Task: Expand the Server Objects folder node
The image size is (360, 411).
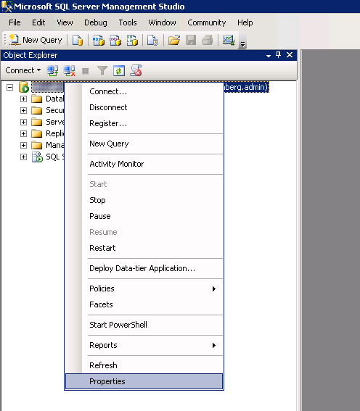Action: click(x=23, y=122)
